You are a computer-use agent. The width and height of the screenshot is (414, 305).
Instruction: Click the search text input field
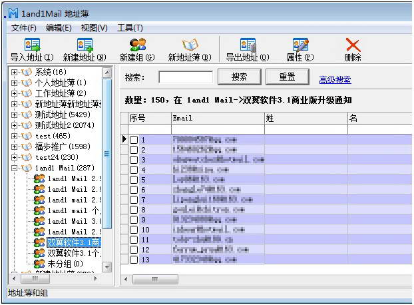tap(186, 77)
